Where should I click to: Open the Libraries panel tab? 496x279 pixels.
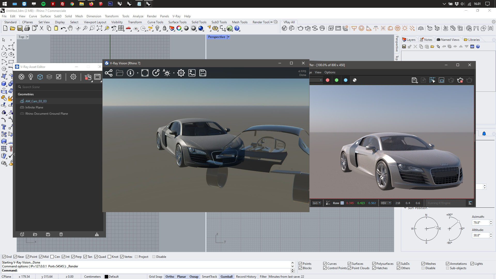coord(472,40)
